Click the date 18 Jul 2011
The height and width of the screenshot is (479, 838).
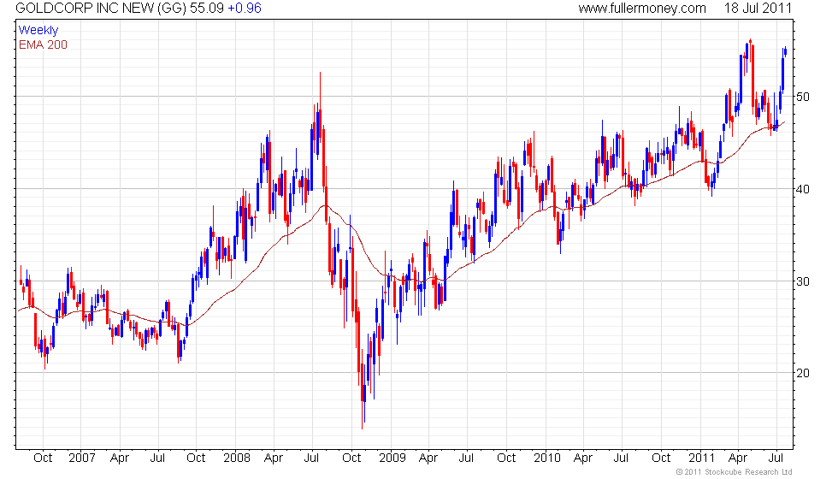point(758,8)
